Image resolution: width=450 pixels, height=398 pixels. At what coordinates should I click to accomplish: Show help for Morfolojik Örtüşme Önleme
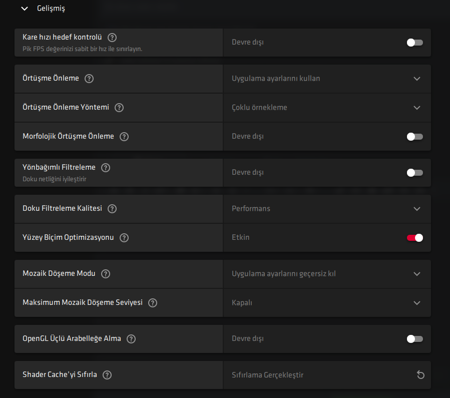tap(124, 136)
